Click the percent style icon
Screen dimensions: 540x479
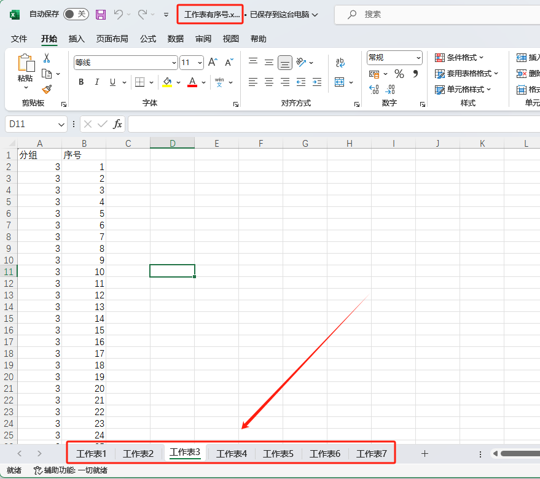click(398, 74)
